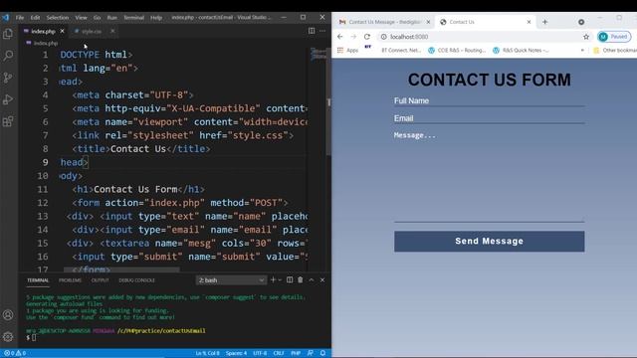Image resolution: width=637 pixels, height=358 pixels.
Task: Change UTF-8 encoding in status bar
Action: [x=260, y=353]
